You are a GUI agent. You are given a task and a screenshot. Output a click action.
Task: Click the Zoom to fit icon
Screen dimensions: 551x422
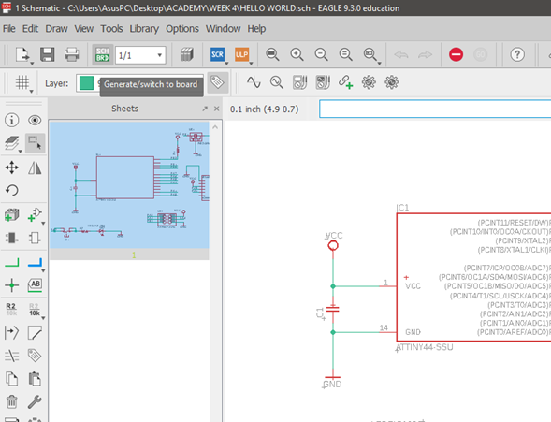click(x=272, y=55)
